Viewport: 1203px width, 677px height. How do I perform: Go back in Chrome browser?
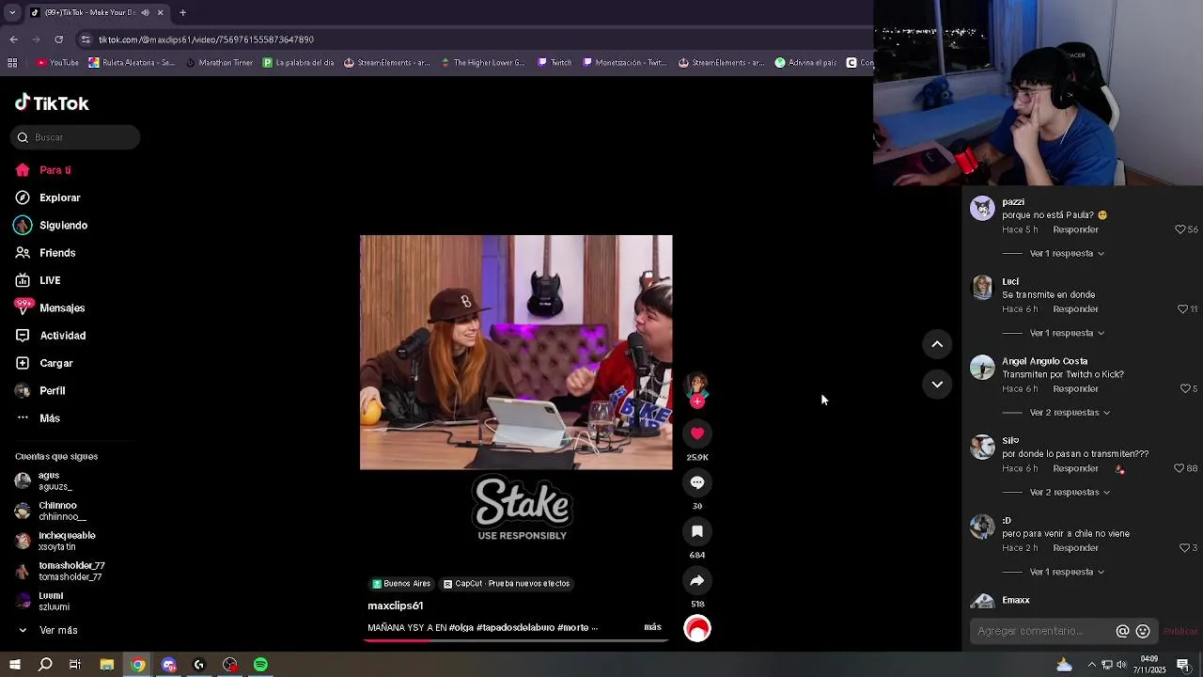pyautogui.click(x=13, y=39)
